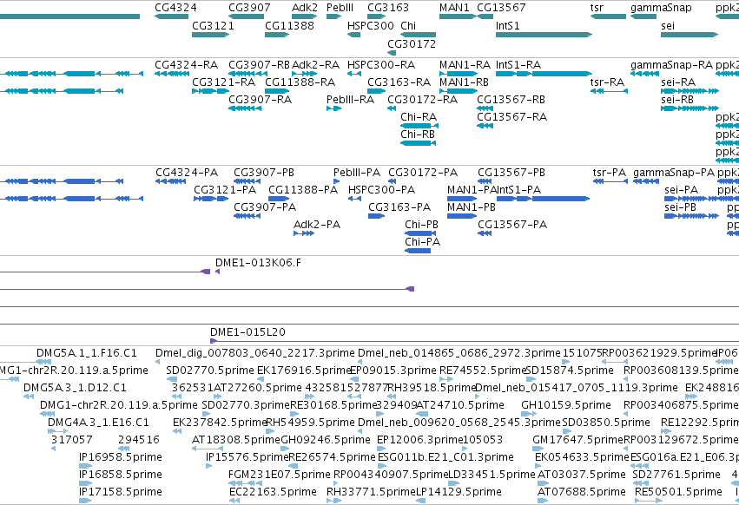The width and height of the screenshot is (739, 505).
Task: Select the gammaSnap-RA transcript label
Action: coord(671,64)
